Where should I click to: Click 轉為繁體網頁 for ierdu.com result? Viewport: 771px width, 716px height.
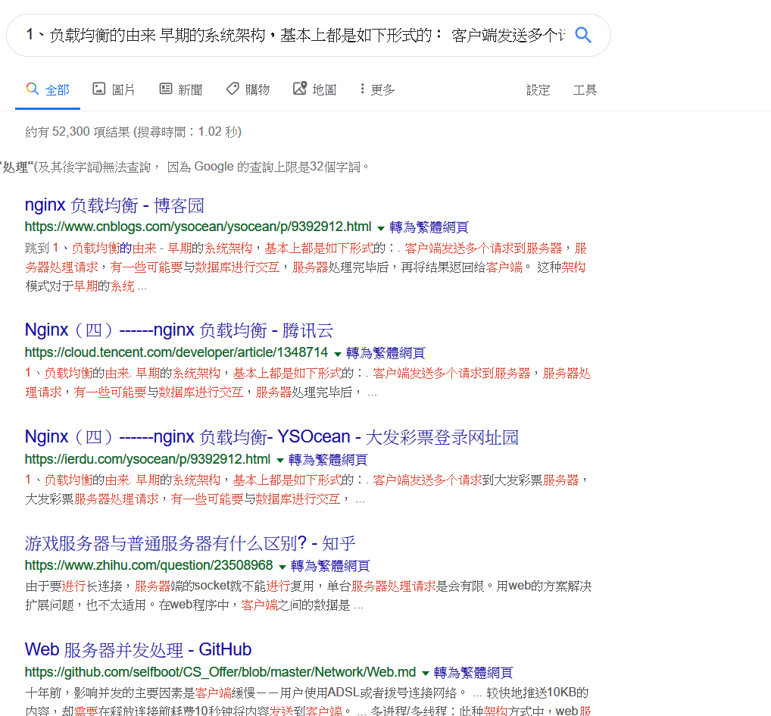tap(328, 460)
